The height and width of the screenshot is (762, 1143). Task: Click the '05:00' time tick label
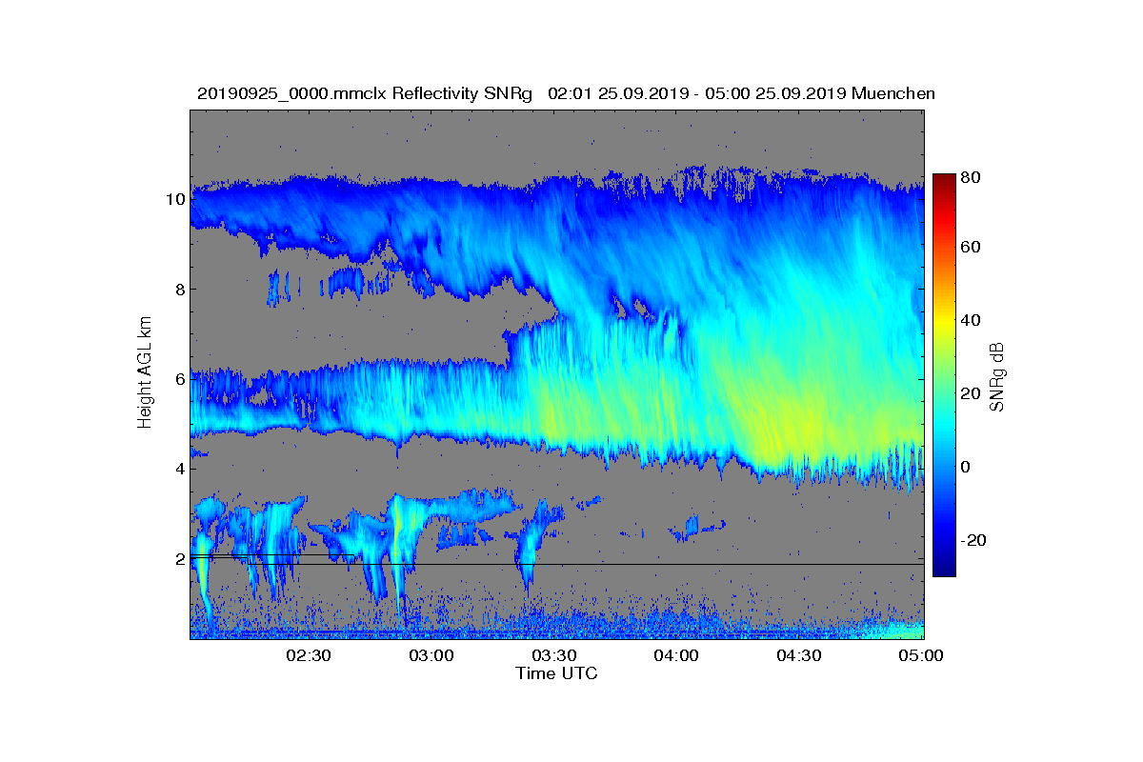tap(922, 656)
